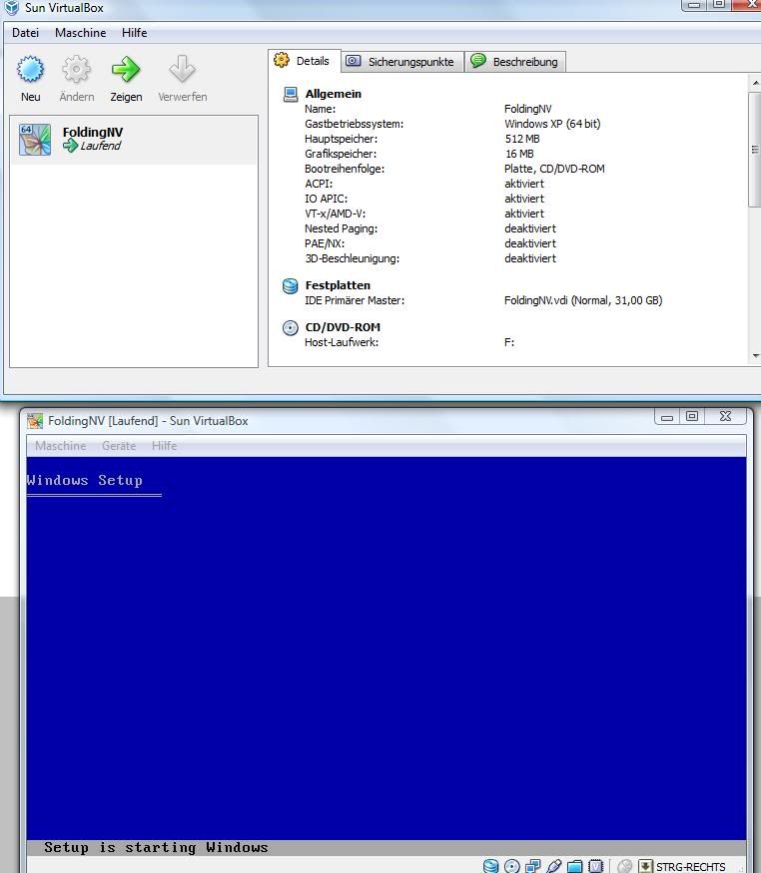Maximize the FoldingNV virtual machine window

pyautogui.click(x=692, y=416)
